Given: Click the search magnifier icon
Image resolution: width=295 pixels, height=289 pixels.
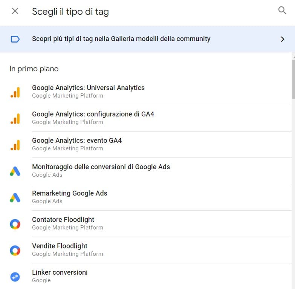Looking at the screenshot, I should 282,11.
